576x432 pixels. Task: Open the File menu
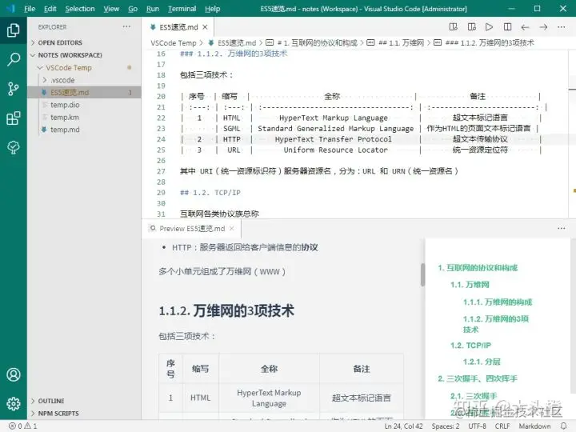coord(30,9)
